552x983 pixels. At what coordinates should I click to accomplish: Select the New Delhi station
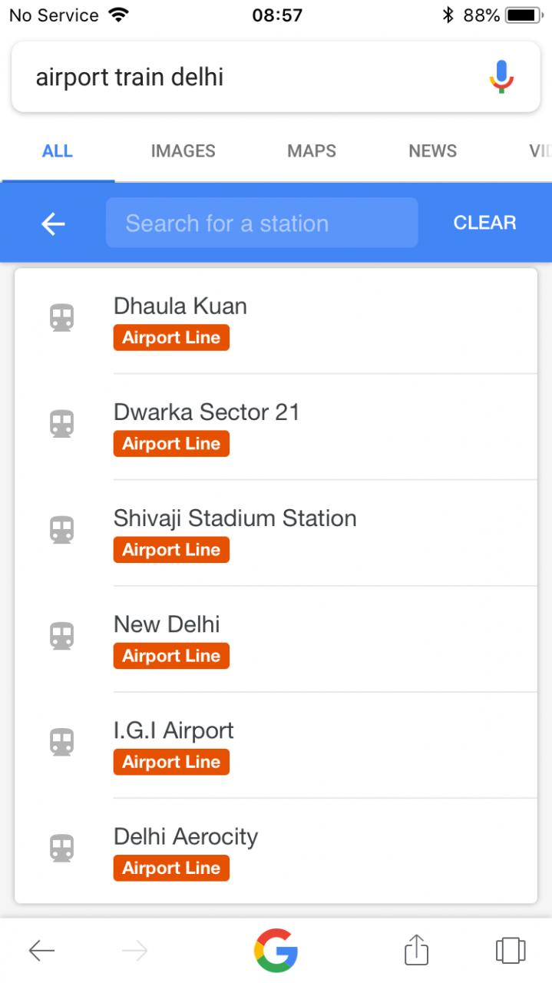pos(167,624)
